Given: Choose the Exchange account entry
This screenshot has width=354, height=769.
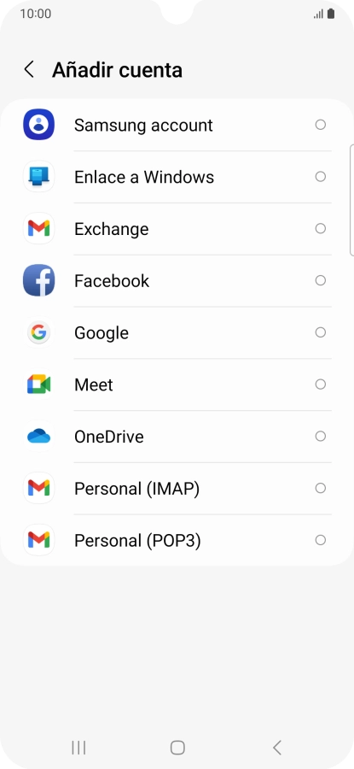Looking at the screenshot, I should tap(177, 228).
